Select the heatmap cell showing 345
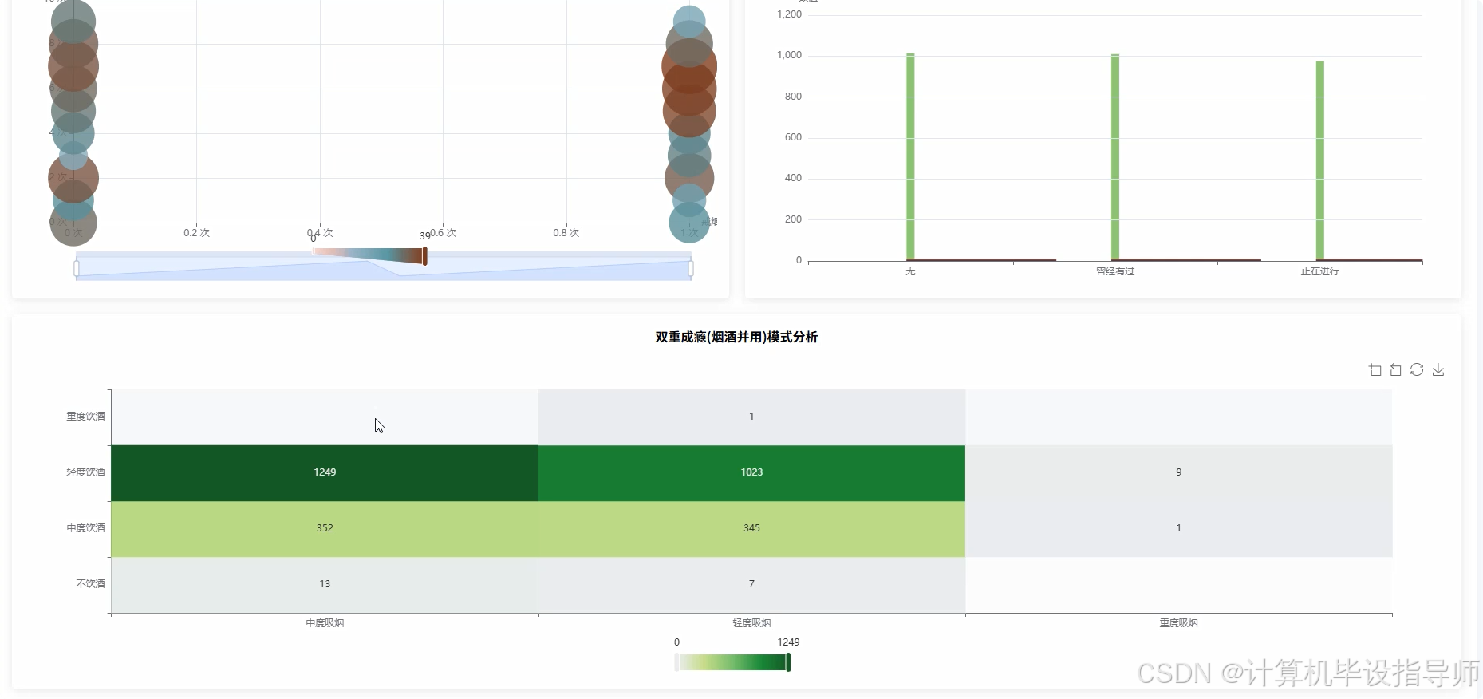Viewport: 1483px width, 699px height. pyautogui.click(x=751, y=528)
